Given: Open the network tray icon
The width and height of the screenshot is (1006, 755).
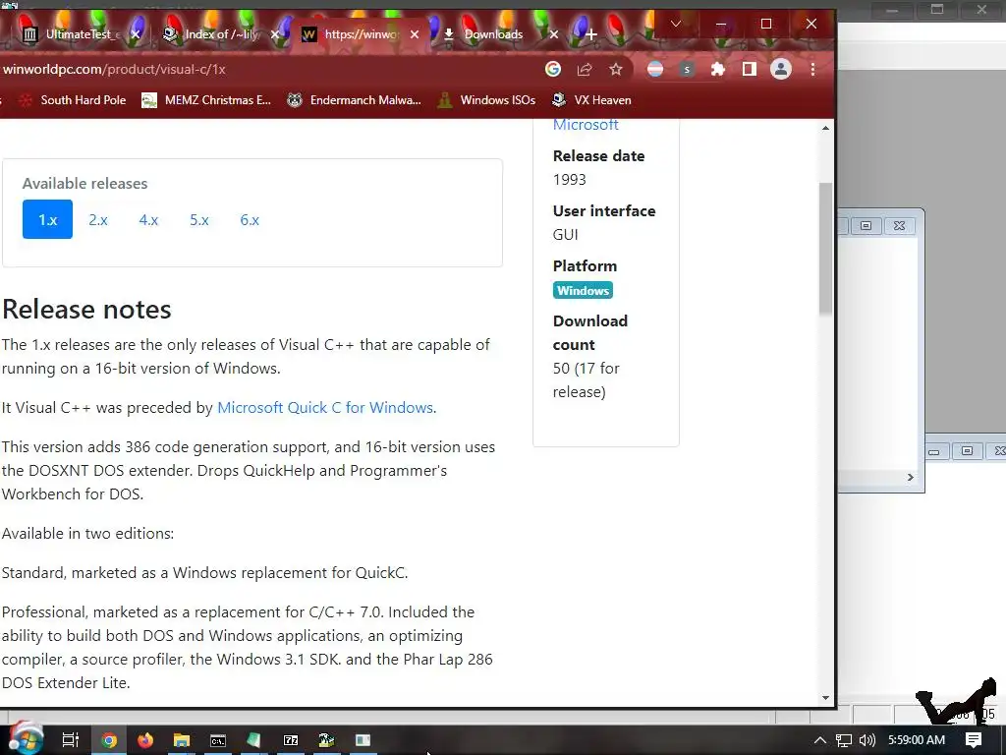Looking at the screenshot, I should (844, 740).
